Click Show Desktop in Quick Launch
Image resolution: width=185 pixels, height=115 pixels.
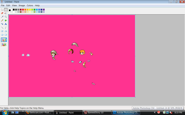12,112
